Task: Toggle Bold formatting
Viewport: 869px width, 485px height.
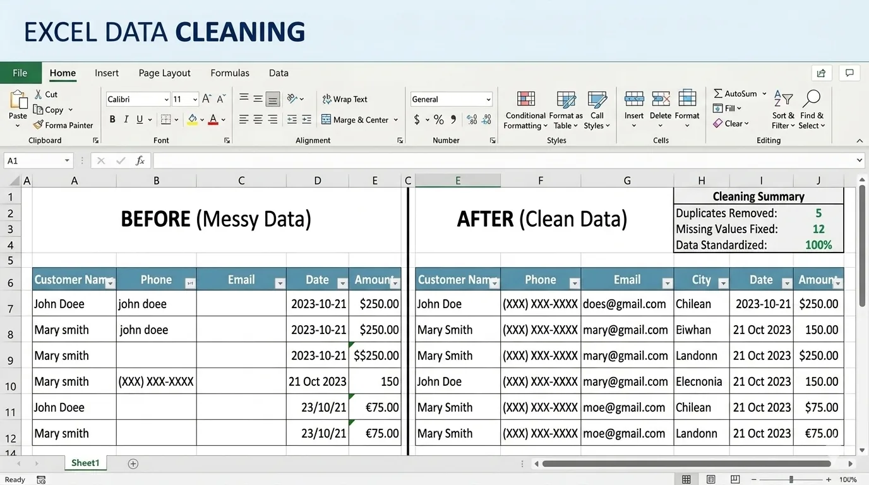Action: point(112,119)
